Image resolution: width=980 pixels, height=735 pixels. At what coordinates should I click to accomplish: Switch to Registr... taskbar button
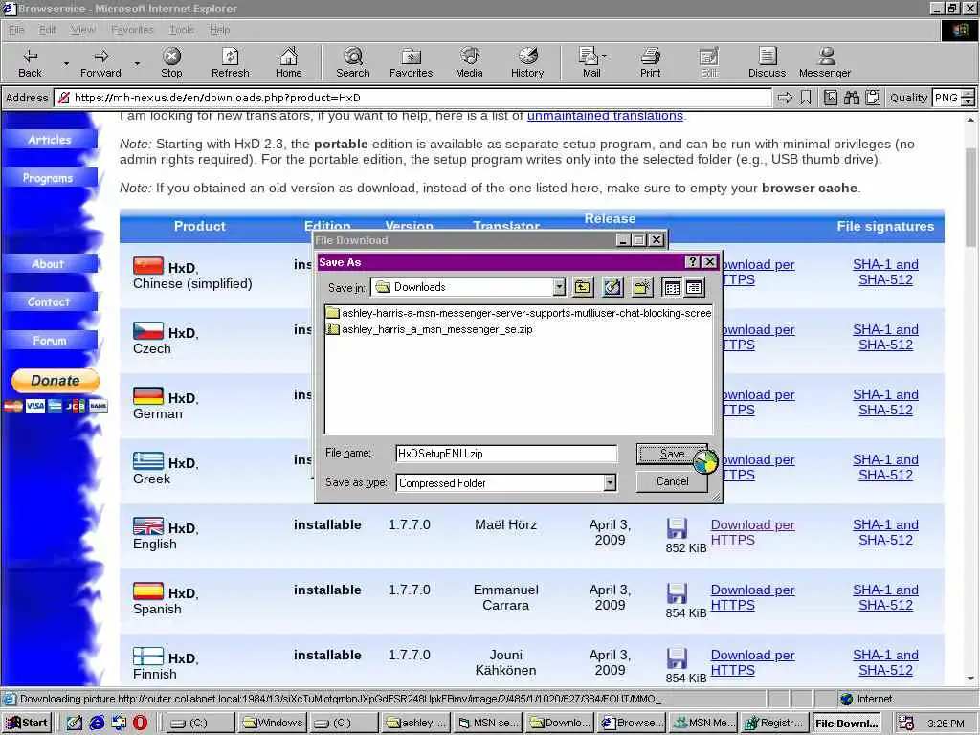(x=773, y=724)
